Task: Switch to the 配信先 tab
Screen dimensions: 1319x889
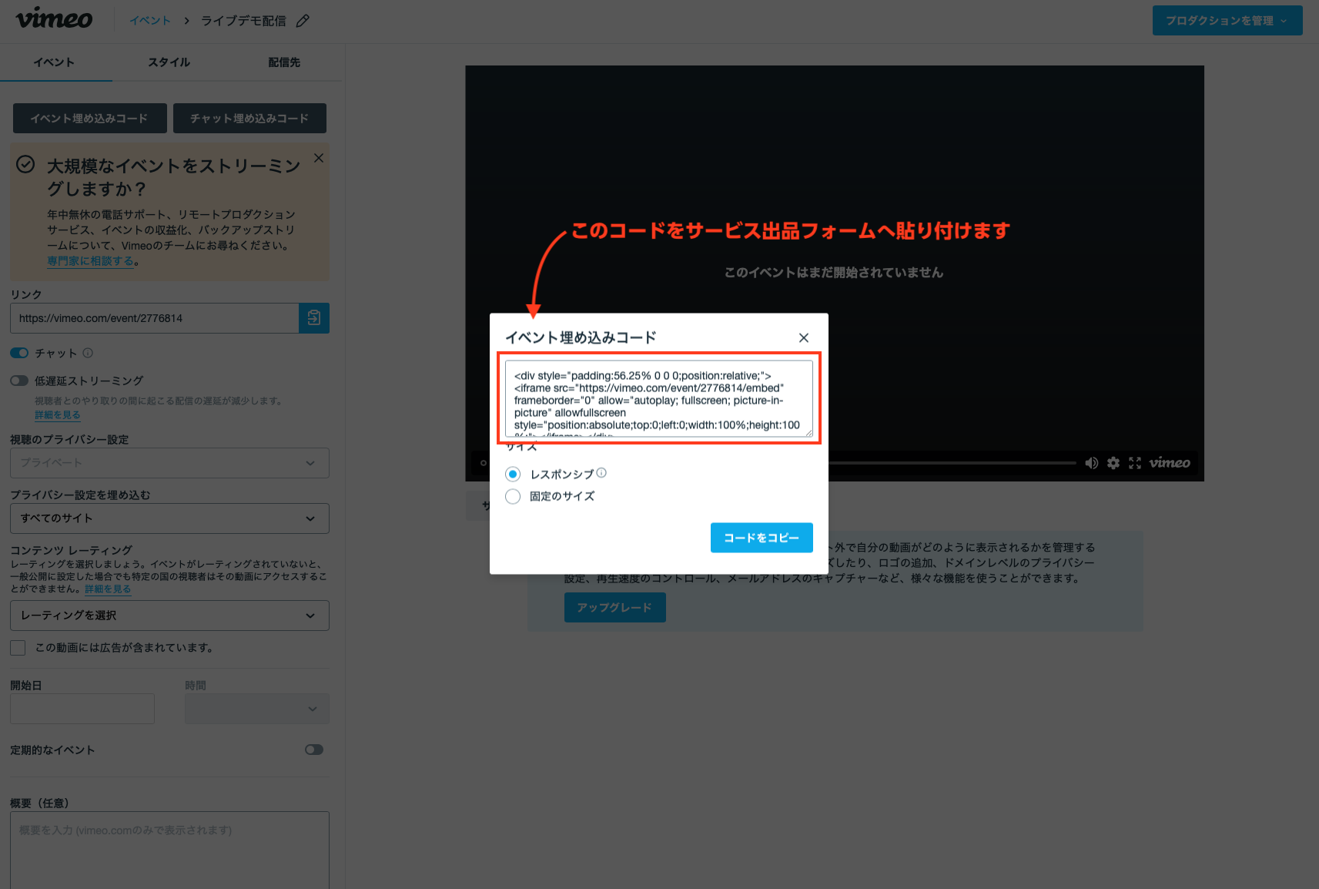Action: pos(284,62)
